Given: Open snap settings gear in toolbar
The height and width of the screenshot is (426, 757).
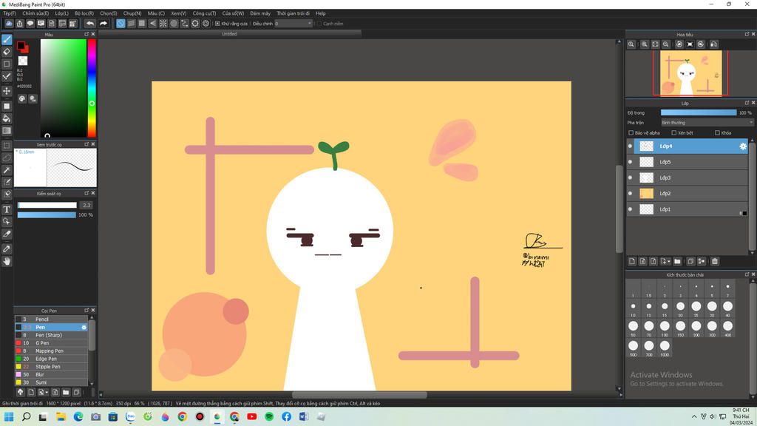Looking at the screenshot, I should coord(206,23).
